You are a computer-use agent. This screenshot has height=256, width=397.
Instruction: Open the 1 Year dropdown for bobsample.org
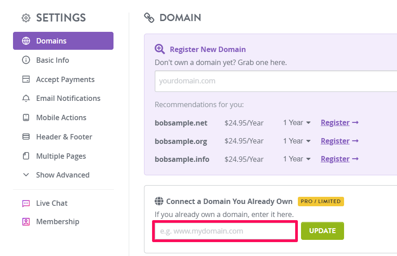(x=297, y=141)
